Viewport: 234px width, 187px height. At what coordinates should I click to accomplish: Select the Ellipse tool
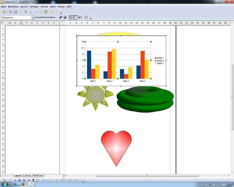pos(24,180)
